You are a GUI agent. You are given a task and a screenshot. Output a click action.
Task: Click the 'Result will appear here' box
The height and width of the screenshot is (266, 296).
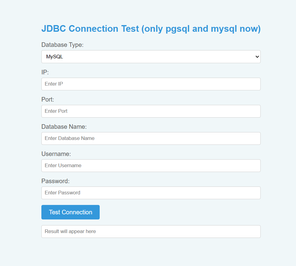[151, 232]
